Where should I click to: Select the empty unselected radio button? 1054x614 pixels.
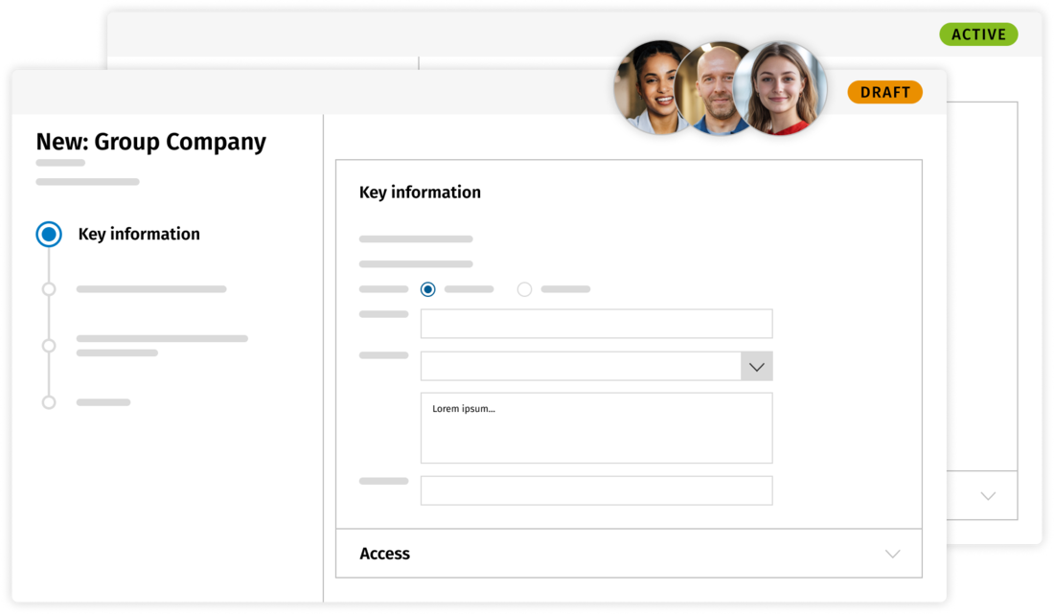coord(524,289)
